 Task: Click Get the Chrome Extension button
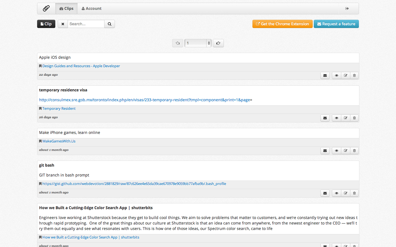pos(282,24)
